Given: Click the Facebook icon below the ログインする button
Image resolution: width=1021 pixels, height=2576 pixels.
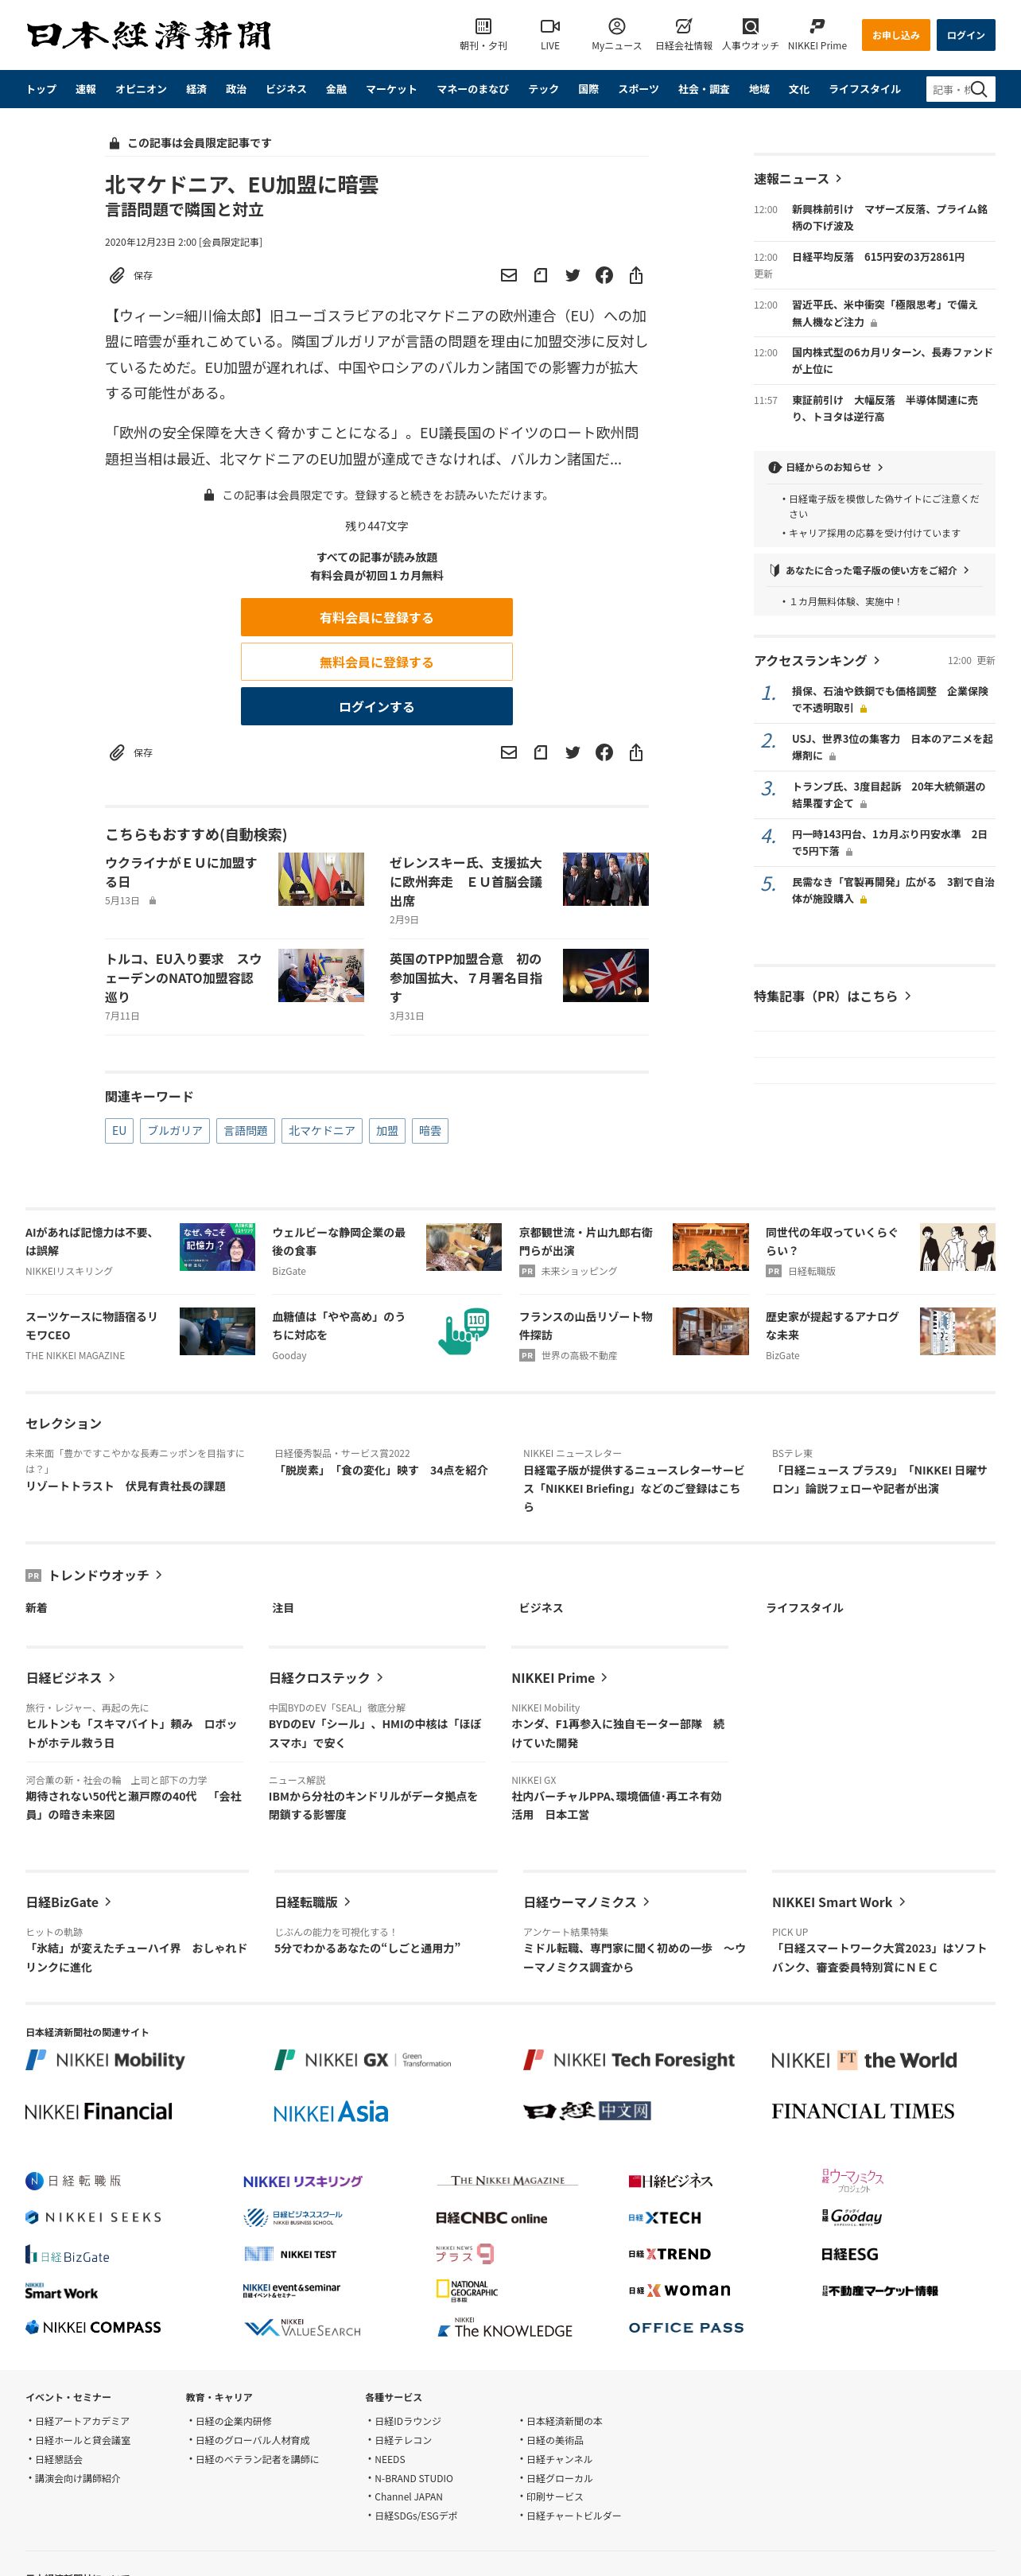Looking at the screenshot, I should pos(604,752).
